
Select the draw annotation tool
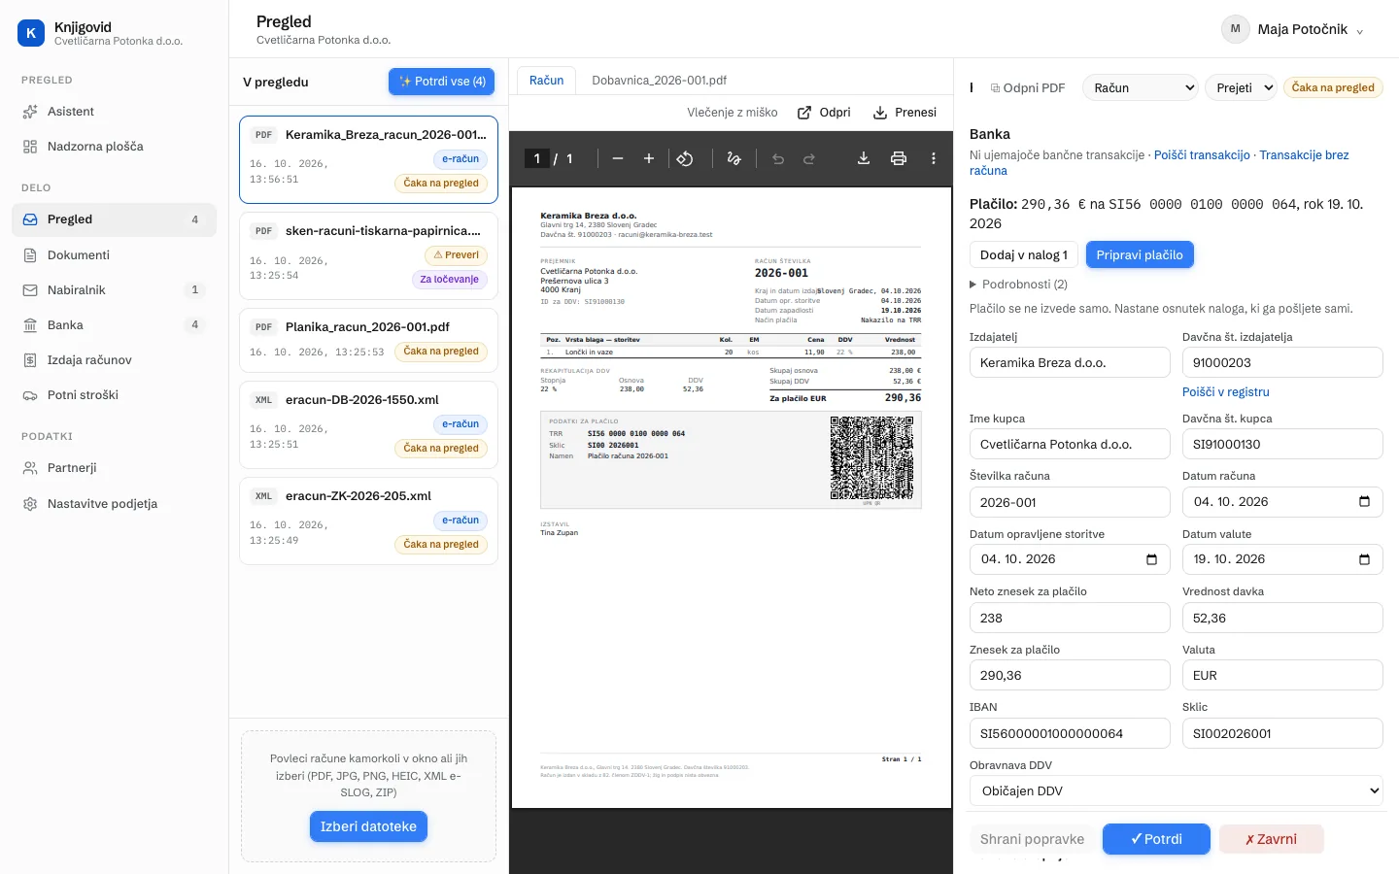(x=734, y=158)
